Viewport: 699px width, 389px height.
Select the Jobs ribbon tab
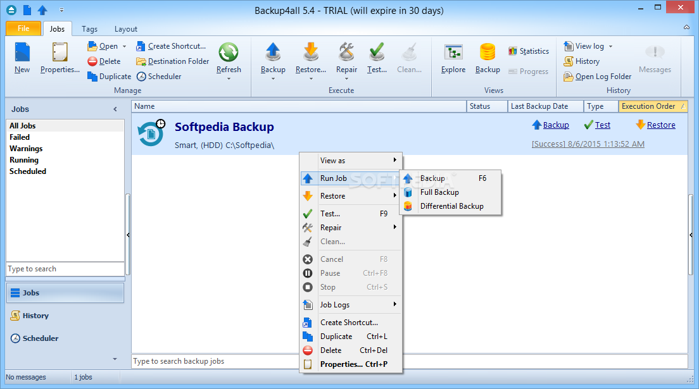(x=57, y=29)
